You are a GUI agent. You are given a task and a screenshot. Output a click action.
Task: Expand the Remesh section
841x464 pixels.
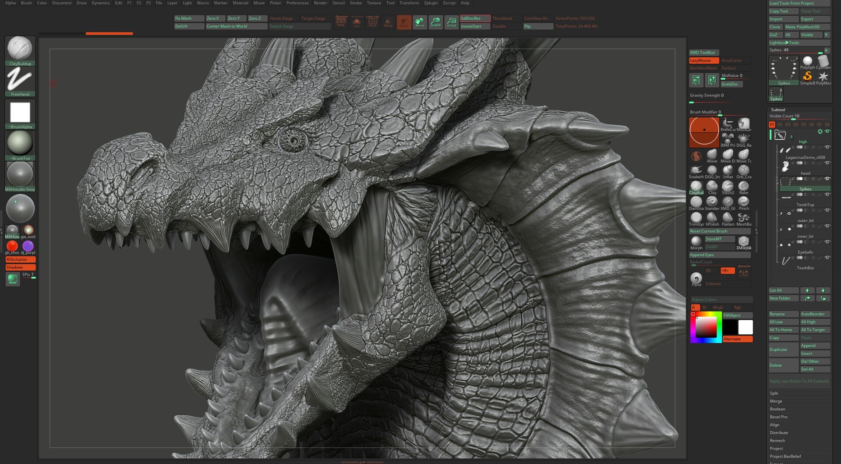pos(777,440)
